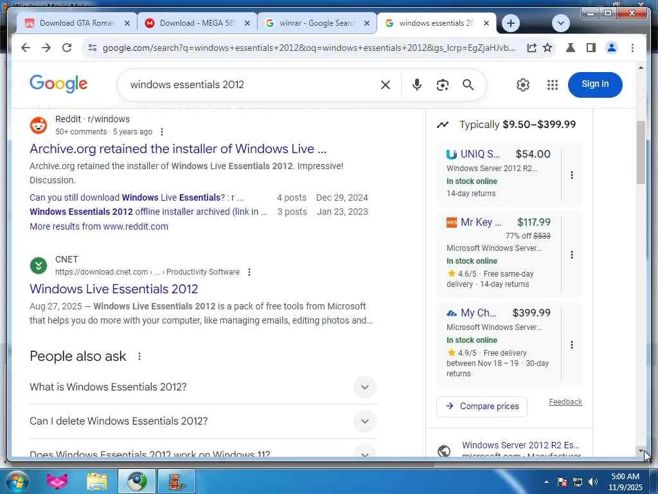Open Google quick settings gear
Viewport: 658px width, 494px height.
click(x=523, y=85)
